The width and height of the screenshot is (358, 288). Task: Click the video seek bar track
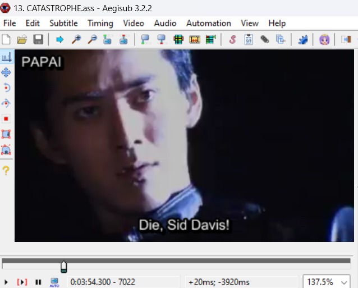coord(176,264)
